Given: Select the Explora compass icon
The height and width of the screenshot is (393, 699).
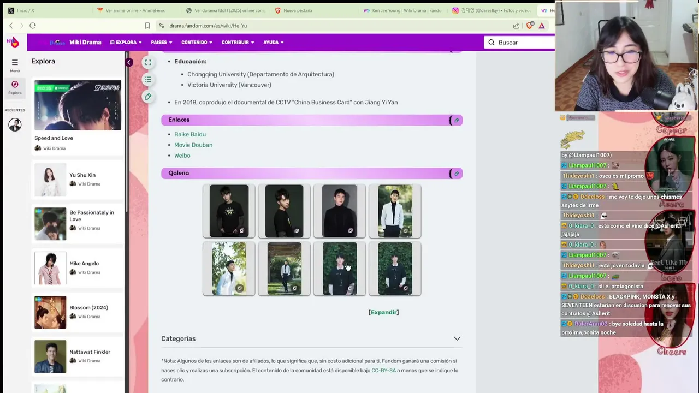Looking at the screenshot, I should pos(15,87).
